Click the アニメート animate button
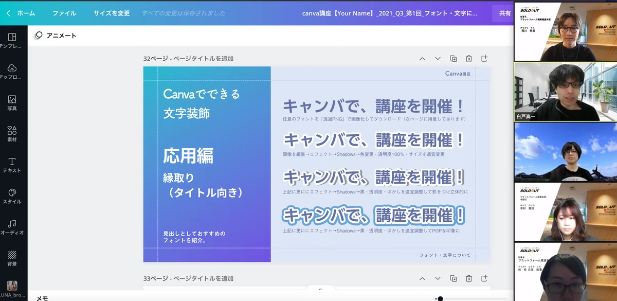This screenshot has width=617, height=301. coord(55,36)
